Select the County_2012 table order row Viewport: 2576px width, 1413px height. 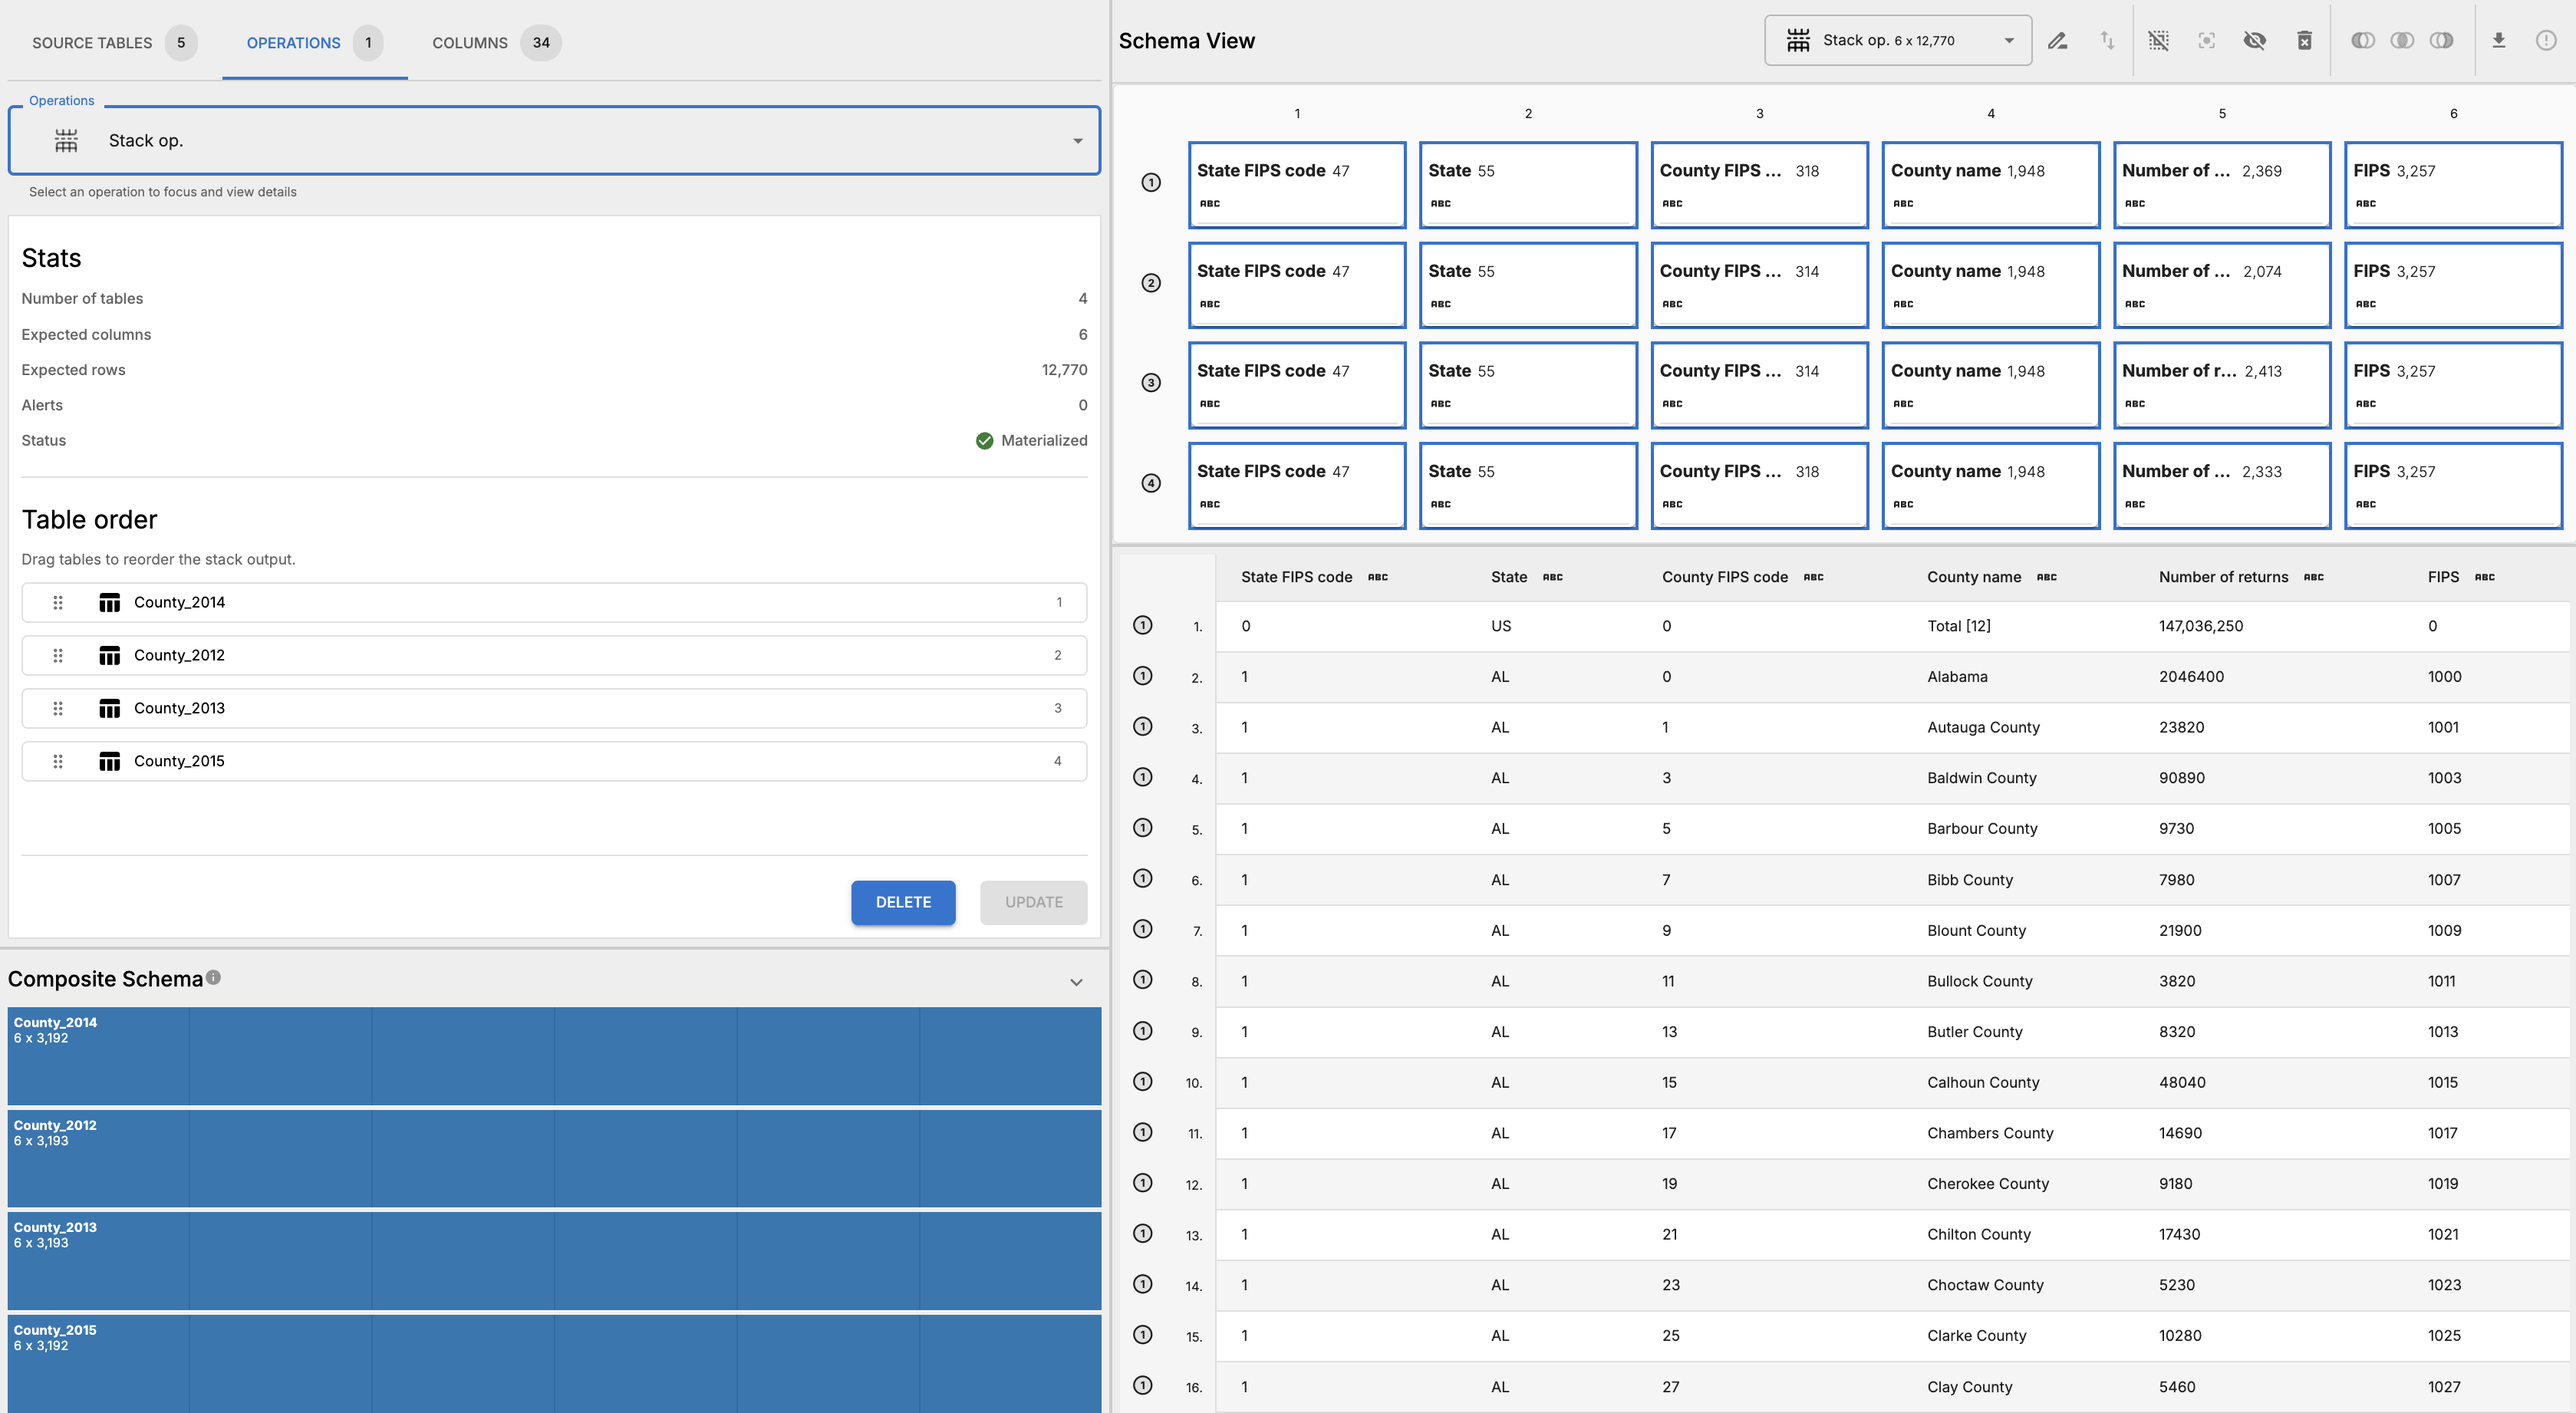click(554, 655)
